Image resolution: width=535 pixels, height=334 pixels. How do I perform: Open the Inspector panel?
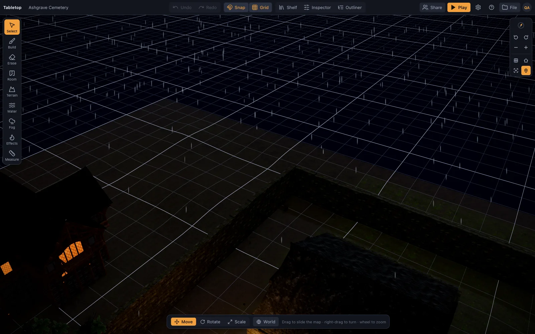(317, 7)
